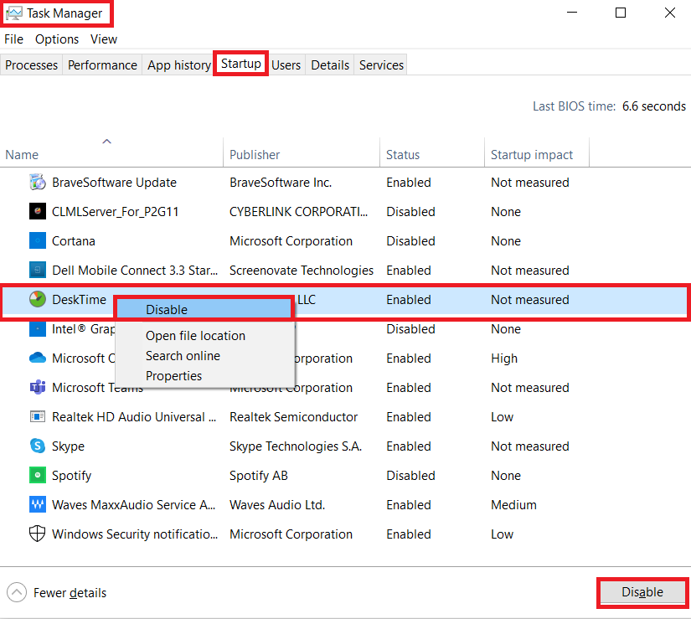Screen dimensions: 691x619
Task: Switch to the App history tab
Action: point(179,65)
